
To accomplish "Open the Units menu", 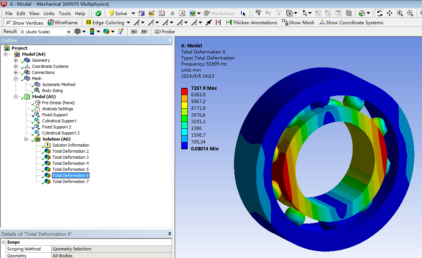I will tap(49, 13).
